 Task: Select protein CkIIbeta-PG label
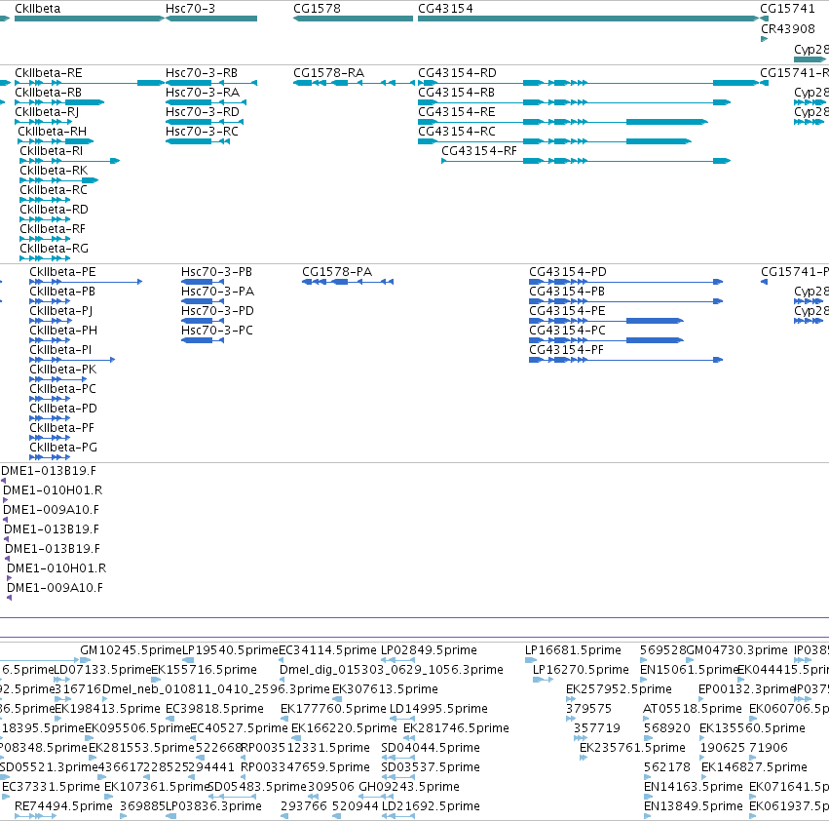tap(63, 448)
